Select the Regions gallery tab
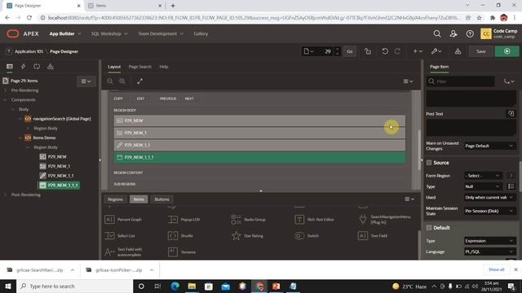Viewport: 522px width, 293px height. click(x=115, y=199)
